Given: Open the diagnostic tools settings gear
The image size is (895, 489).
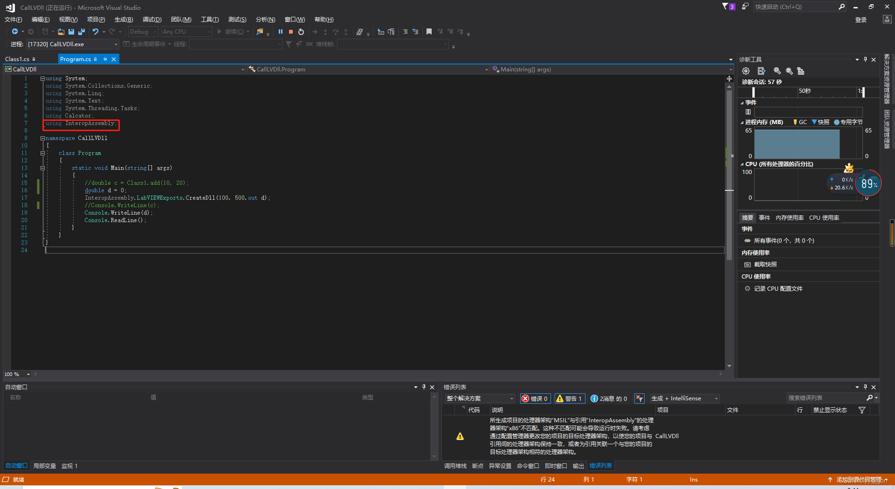Looking at the screenshot, I should pos(746,71).
